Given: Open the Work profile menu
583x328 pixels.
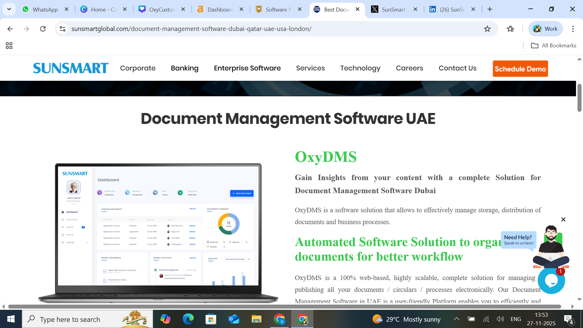Looking at the screenshot, I should pyautogui.click(x=545, y=29).
